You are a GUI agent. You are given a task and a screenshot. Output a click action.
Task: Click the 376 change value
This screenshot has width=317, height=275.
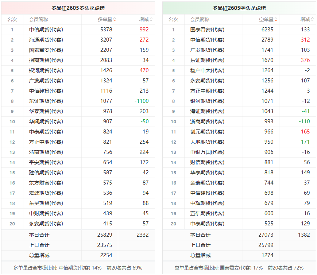tap(305, 60)
